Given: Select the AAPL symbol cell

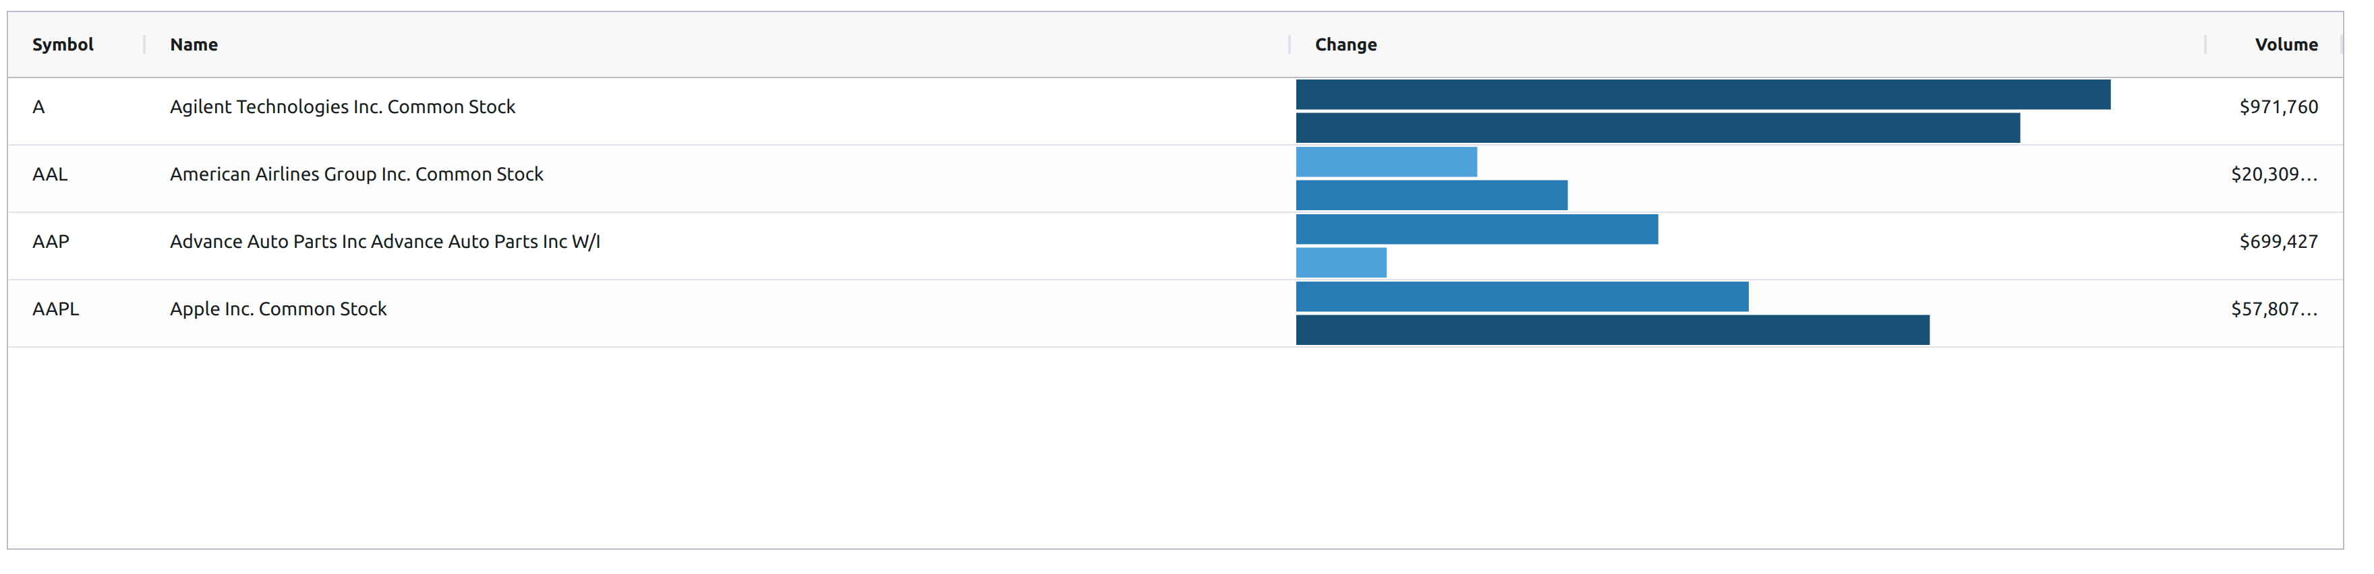Looking at the screenshot, I should [55, 309].
